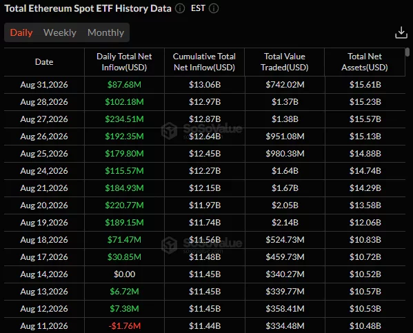Viewport: 413px width, 333px height.
Task: Select the $220.77M inflow value
Action: pyautogui.click(x=124, y=205)
